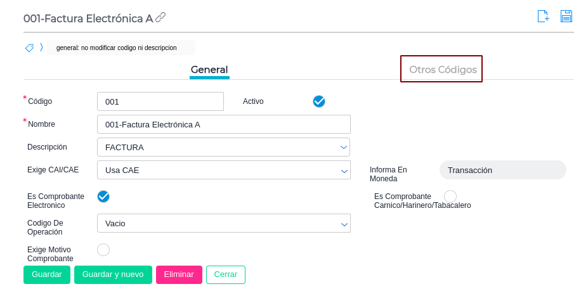Uncheck the Activo checkbox

point(319,101)
